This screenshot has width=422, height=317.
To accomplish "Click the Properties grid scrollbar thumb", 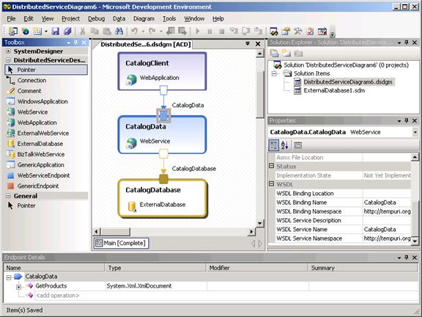I will [x=415, y=219].
